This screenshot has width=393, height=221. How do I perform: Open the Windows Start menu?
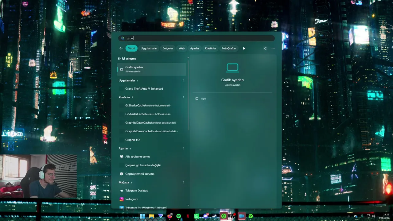point(142,216)
